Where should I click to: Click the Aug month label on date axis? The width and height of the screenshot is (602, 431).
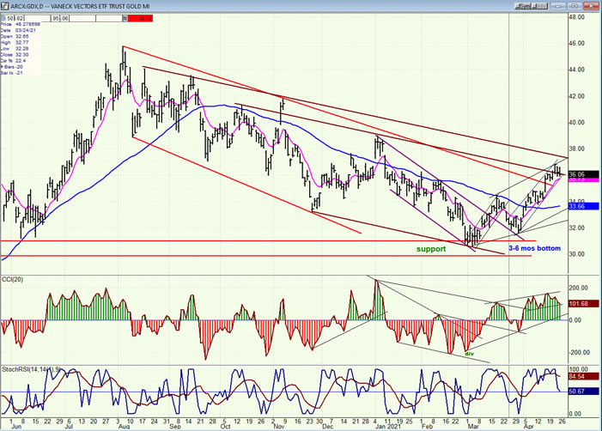(124, 427)
